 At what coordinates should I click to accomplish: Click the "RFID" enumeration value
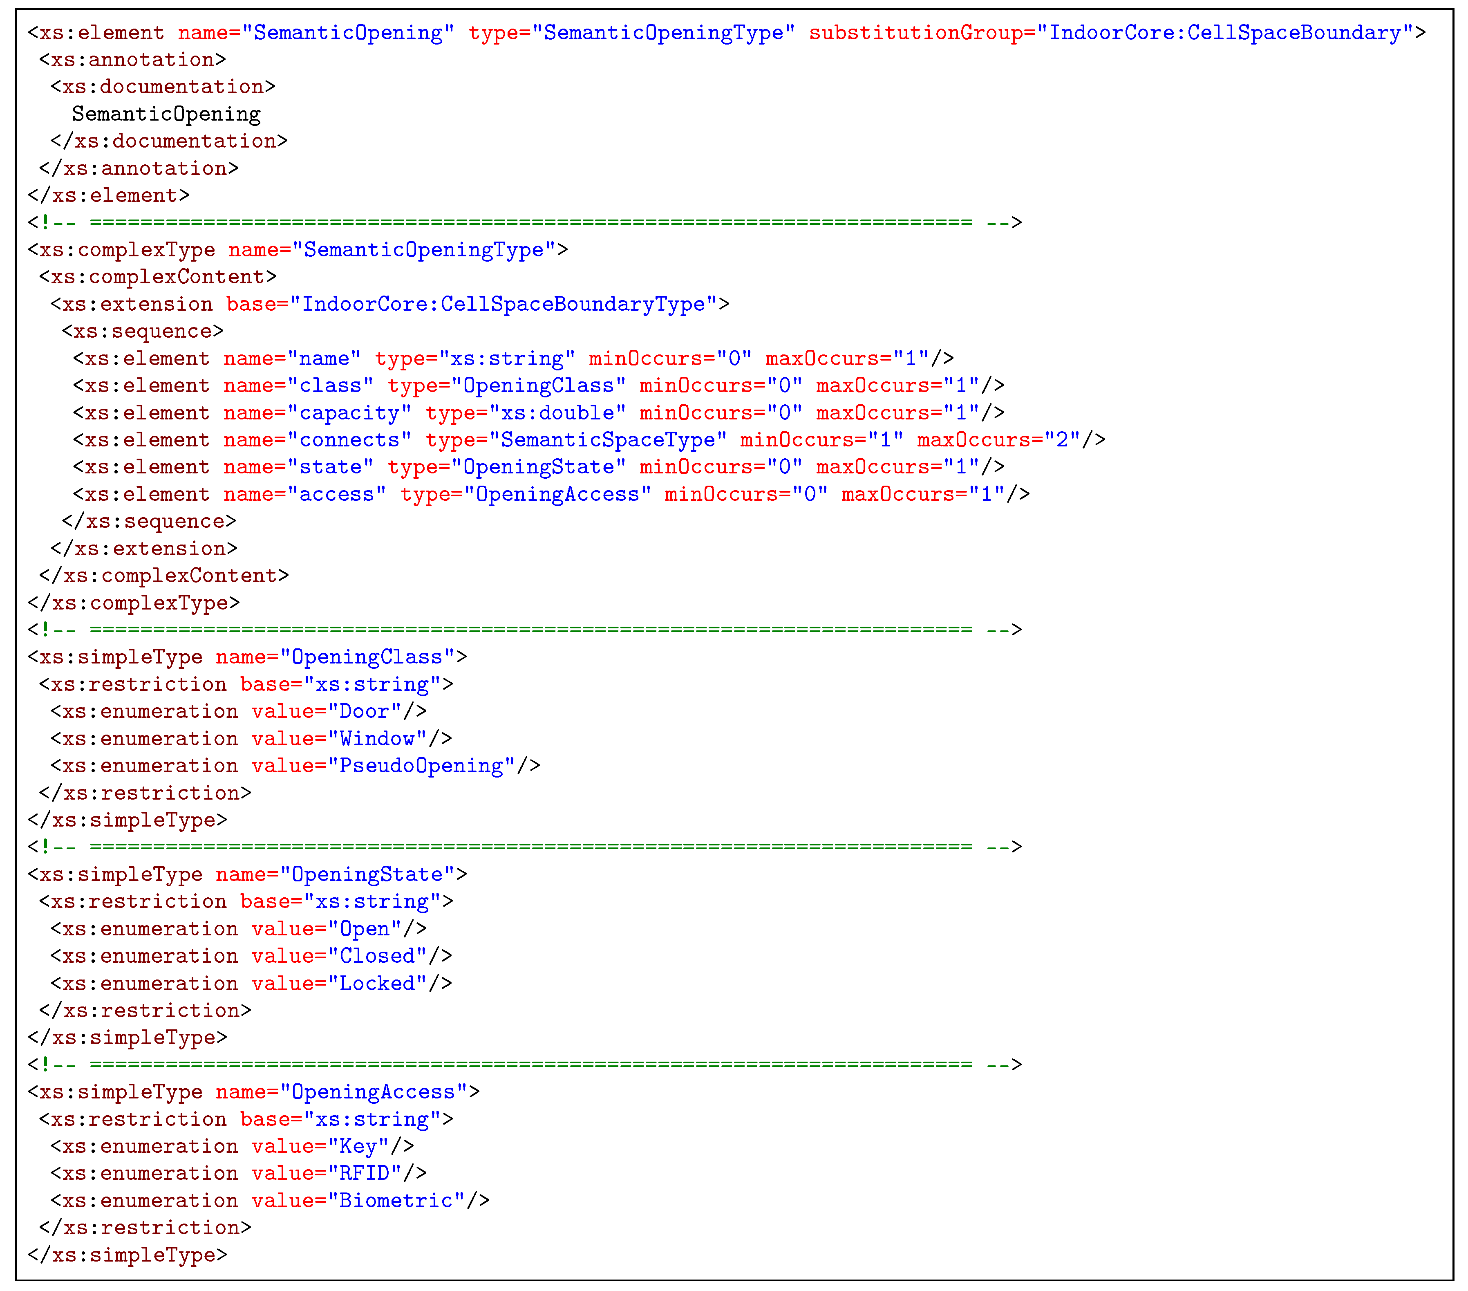coord(364,1174)
